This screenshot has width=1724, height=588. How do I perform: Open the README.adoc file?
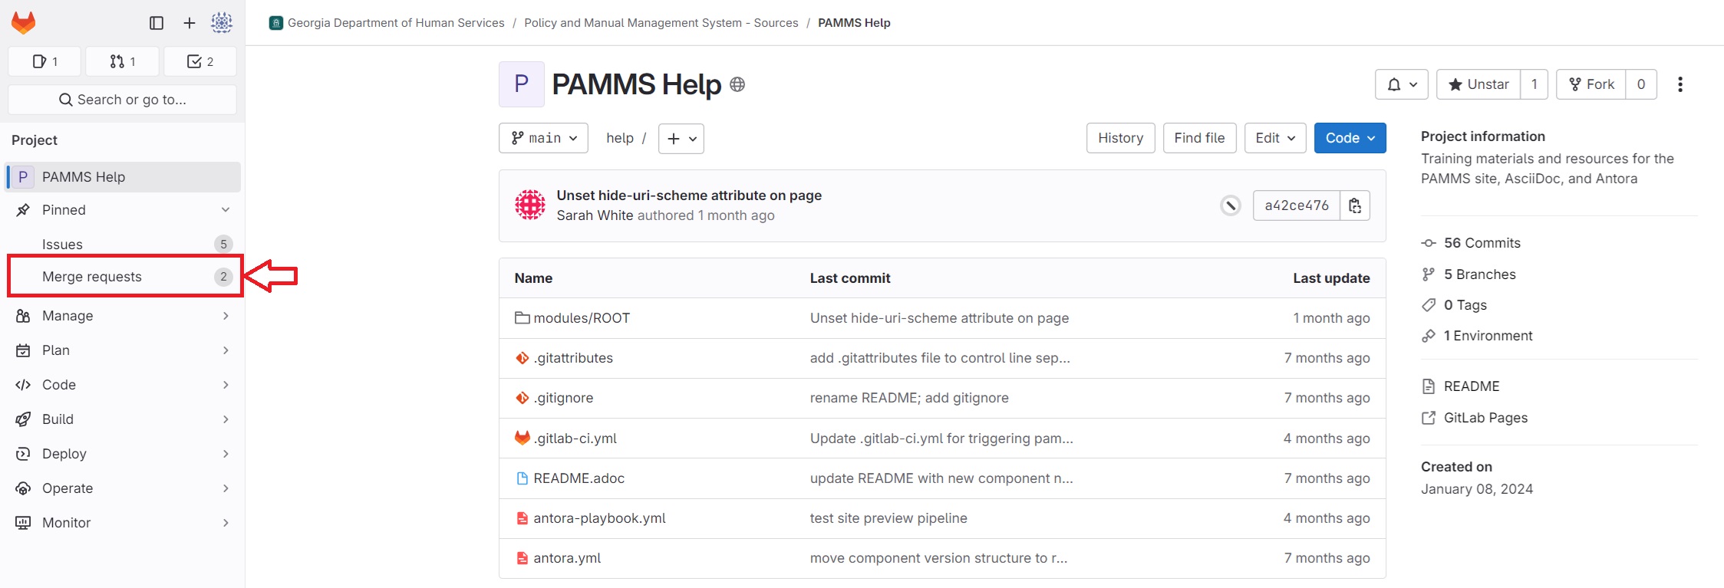tap(579, 478)
